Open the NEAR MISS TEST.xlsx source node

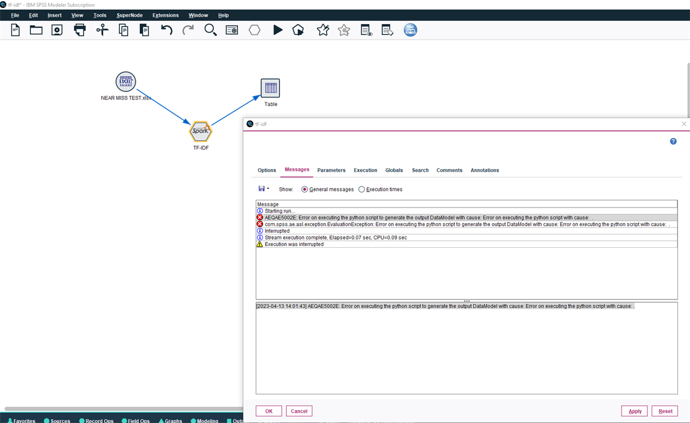pyautogui.click(x=125, y=82)
